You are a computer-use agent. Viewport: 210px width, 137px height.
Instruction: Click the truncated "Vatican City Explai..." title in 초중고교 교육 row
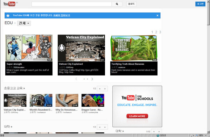[15, 110]
